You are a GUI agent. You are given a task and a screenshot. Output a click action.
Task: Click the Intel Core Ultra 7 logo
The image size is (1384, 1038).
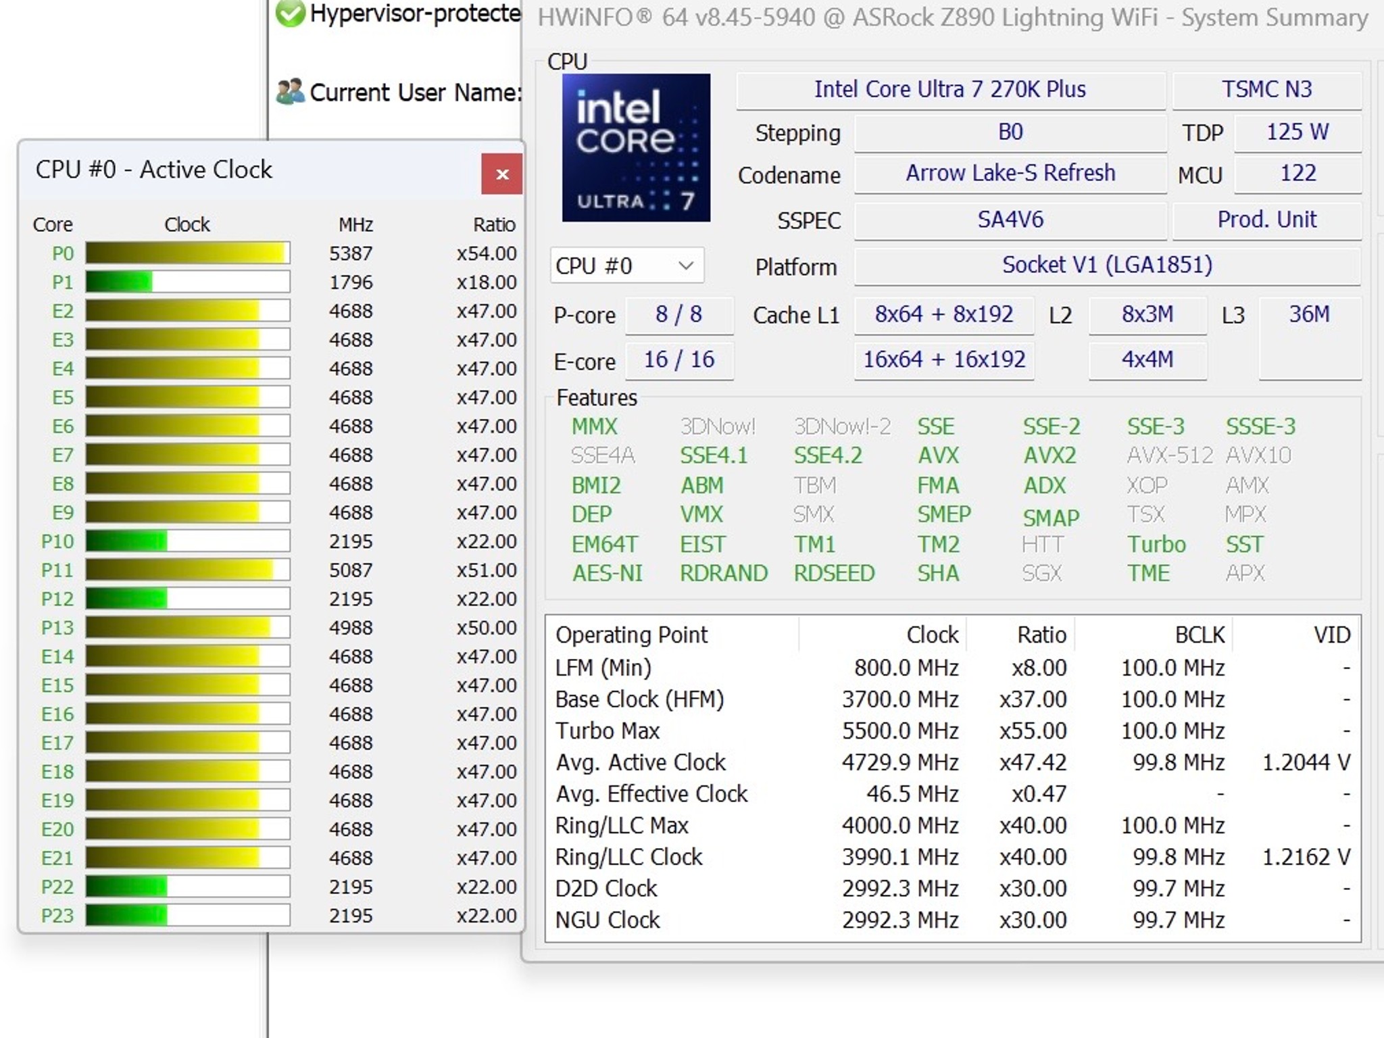pyautogui.click(x=636, y=147)
